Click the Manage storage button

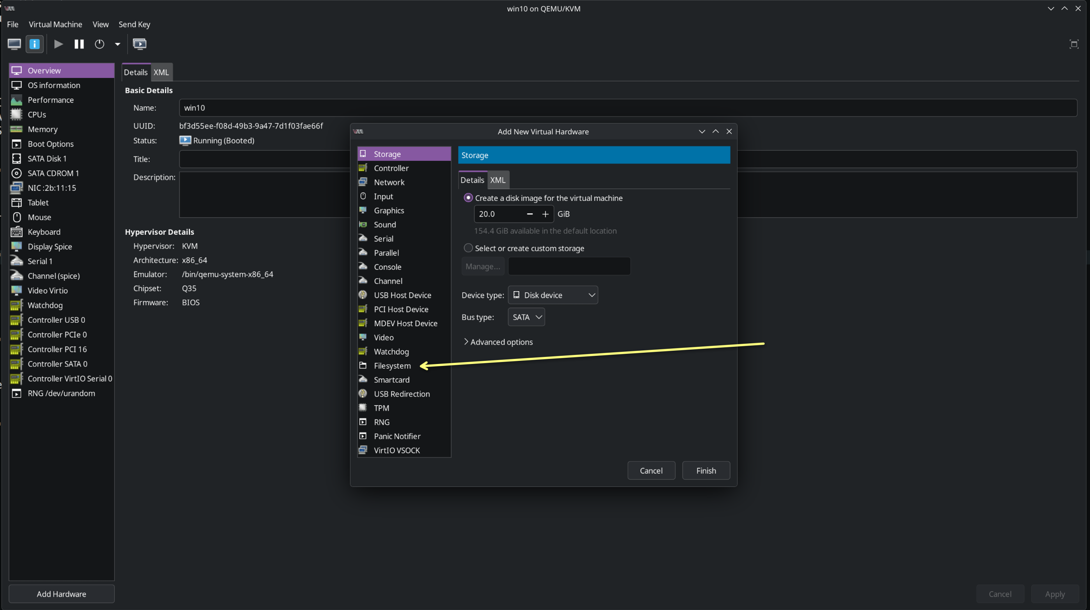click(482, 266)
